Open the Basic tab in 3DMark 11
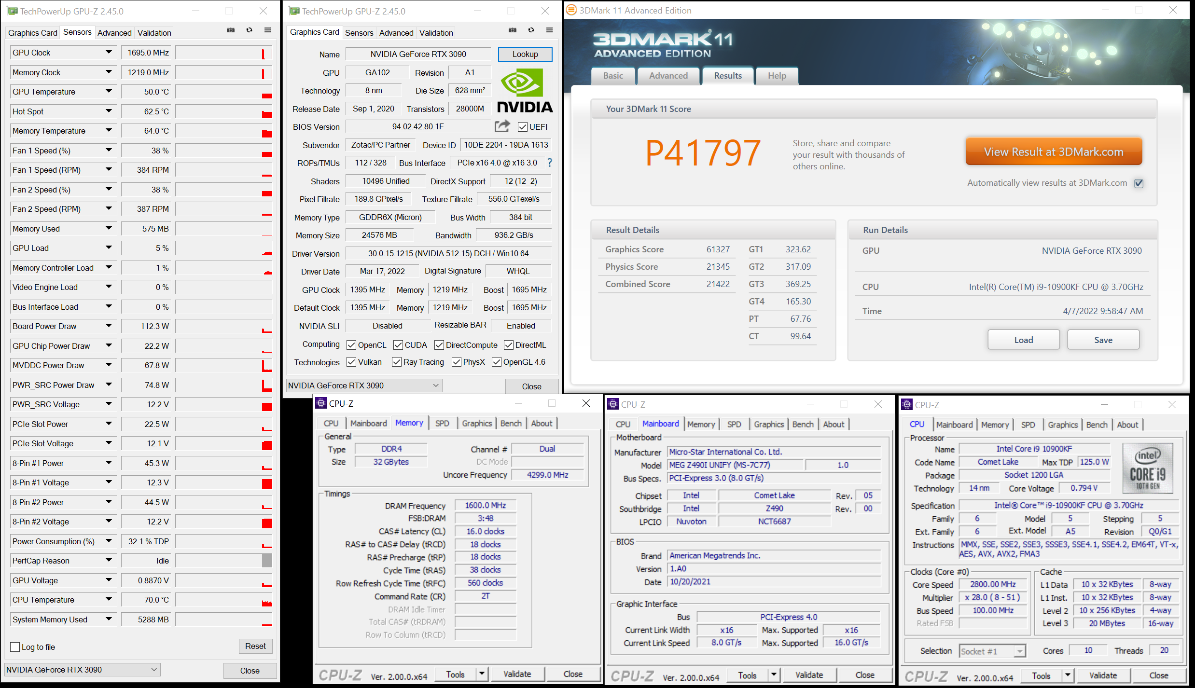The width and height of the screenshot is (1195, 688). [x=613, y=76]
